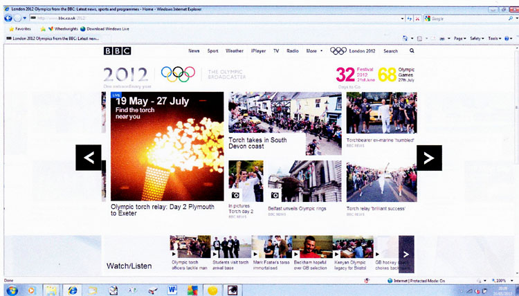Open the Tools menu dropdown

click(x=495, y=38)
